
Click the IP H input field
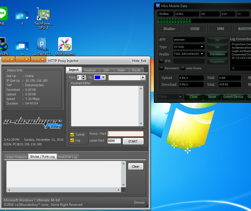[x=189, y=61]
